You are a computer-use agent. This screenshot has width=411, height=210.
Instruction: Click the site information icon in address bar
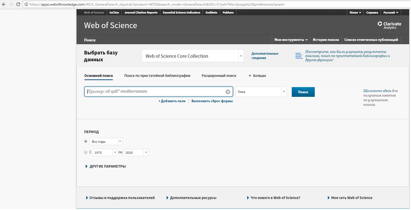[26, 4]
